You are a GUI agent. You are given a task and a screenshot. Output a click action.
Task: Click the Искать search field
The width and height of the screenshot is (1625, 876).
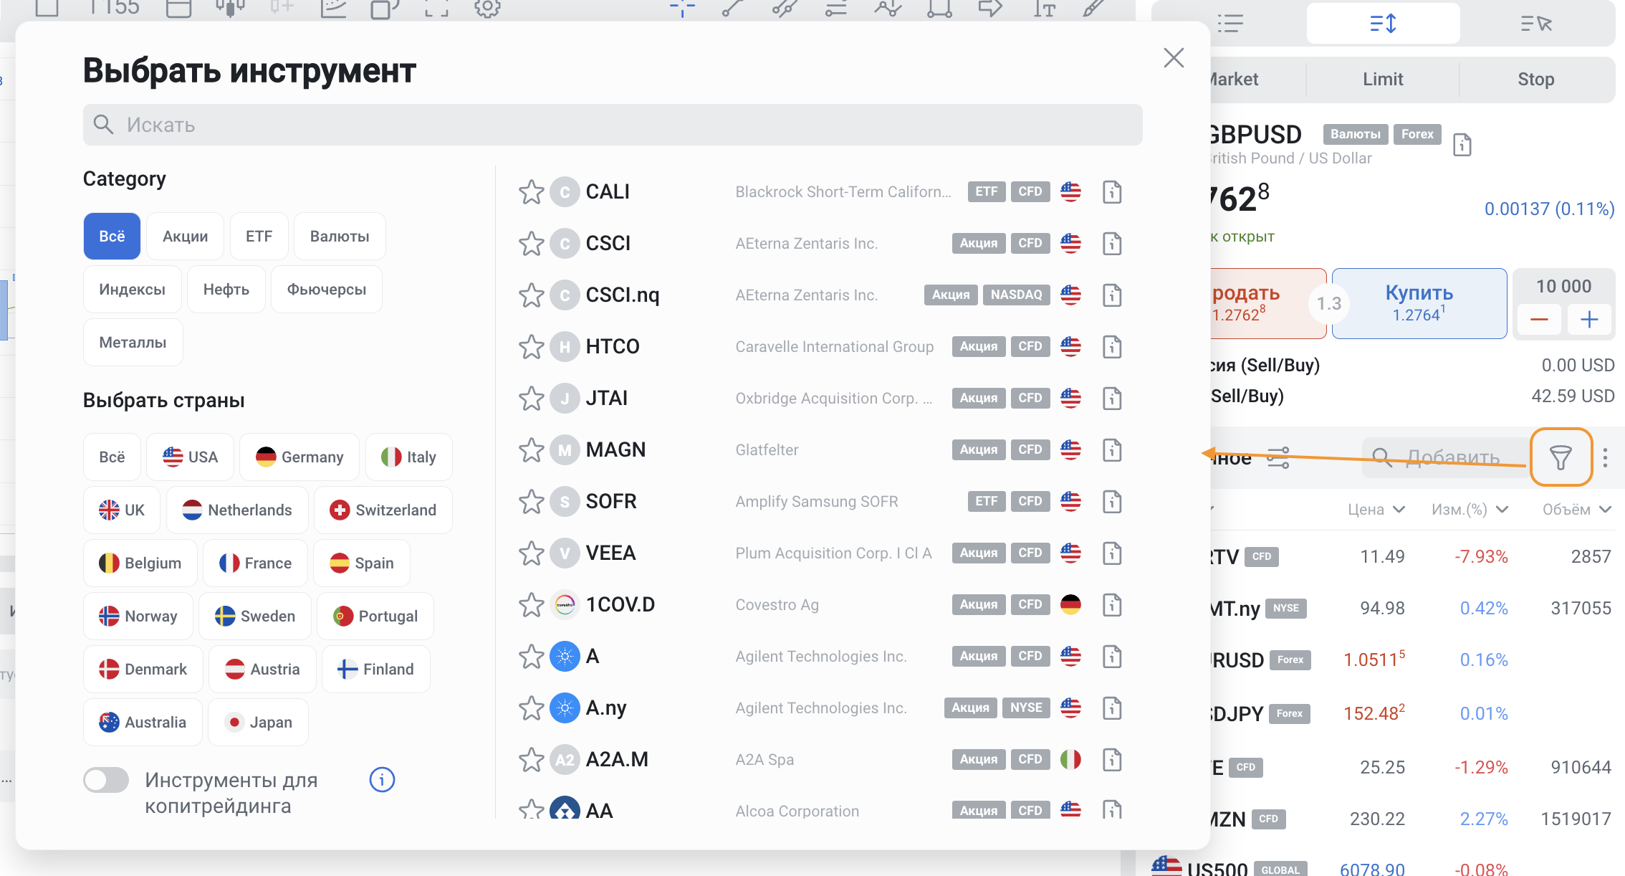pyautogui.click(x=613, y=125)
